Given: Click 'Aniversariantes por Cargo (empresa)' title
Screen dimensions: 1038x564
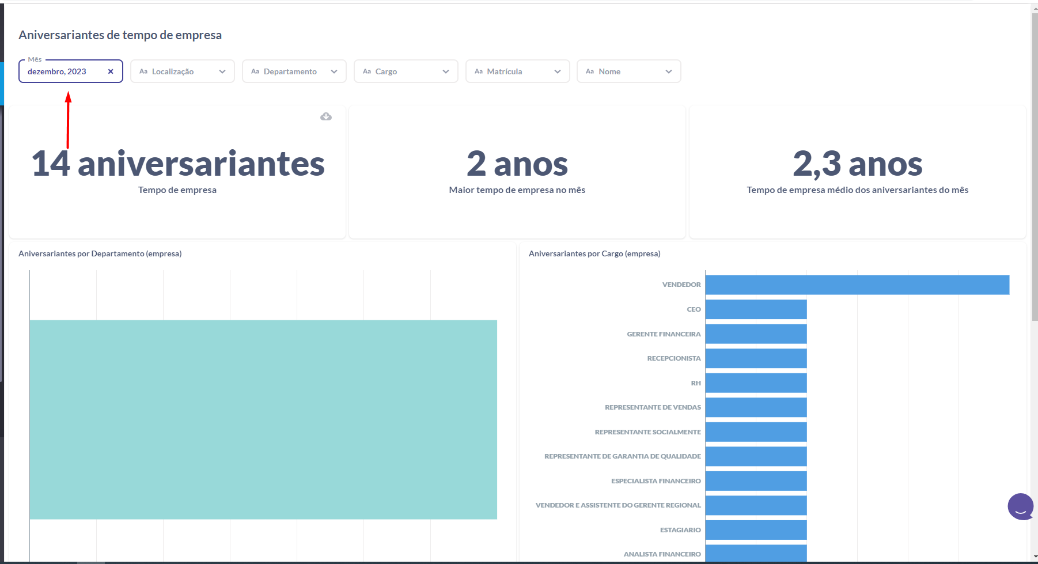Looking at the screenshot, I should click(x=594, y=253).
